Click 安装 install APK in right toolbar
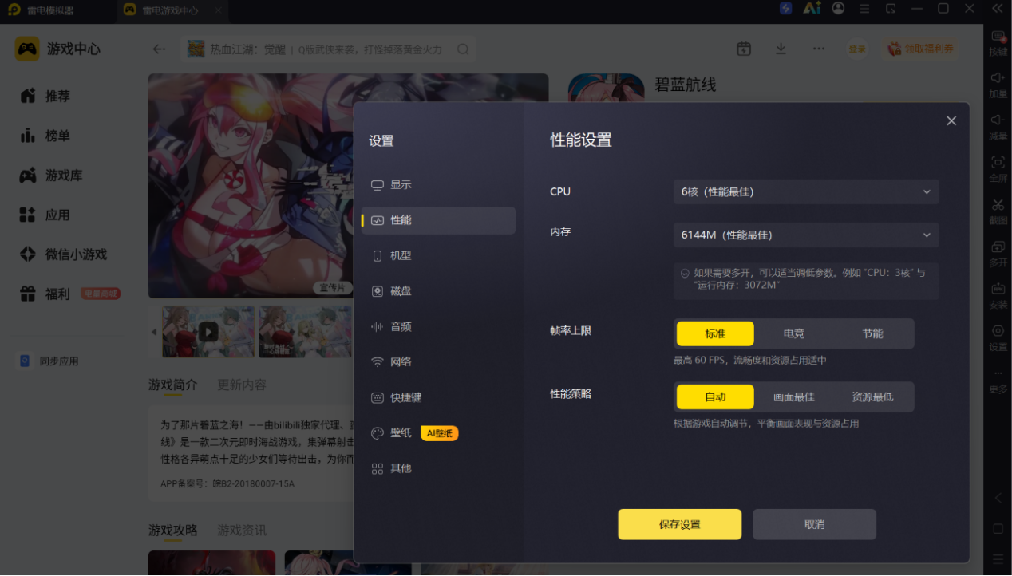The width and height of the screenshot is (1012, 576). click(x=998, y=296)
